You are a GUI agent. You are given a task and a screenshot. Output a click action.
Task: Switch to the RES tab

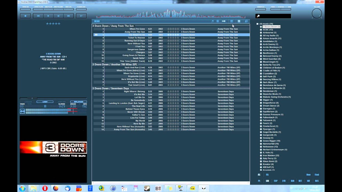317,181
